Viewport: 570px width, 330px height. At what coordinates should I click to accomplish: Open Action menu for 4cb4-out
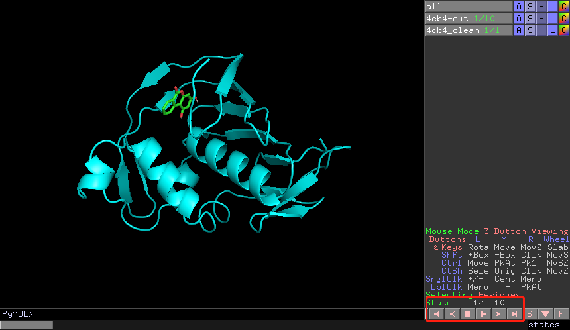click(519, 18)
